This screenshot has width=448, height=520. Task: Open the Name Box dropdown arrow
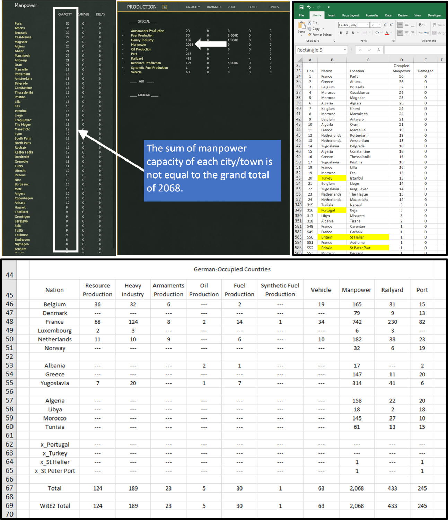click(345, 50)
